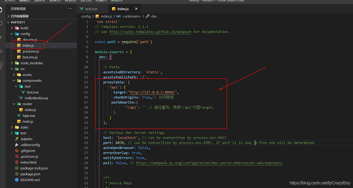The width and height of the screenshot is (353, 188).
Task: Click the config breadcrumb segment
Action: point(86,16)
